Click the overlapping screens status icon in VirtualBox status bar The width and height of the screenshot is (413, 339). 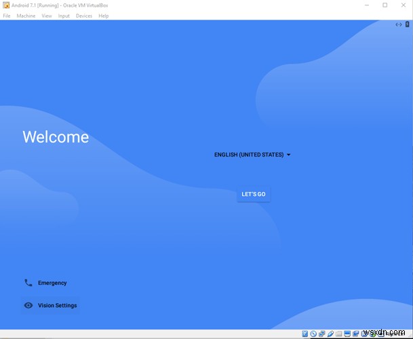(x=355, y=334)
